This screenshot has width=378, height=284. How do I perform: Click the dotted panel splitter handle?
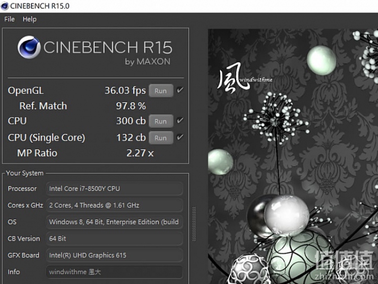coord(194,224)
